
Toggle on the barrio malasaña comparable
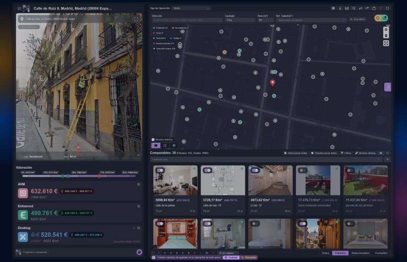302,171
